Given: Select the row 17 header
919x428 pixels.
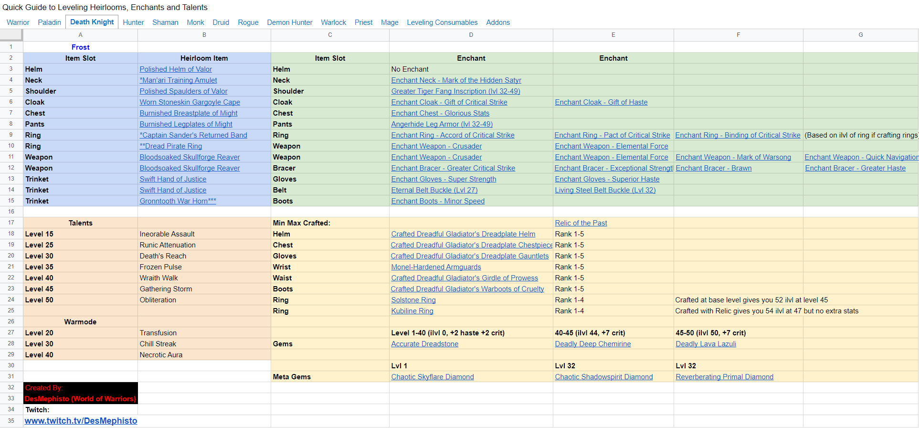Looking at the screenshot, I should [x=11, y=223].
